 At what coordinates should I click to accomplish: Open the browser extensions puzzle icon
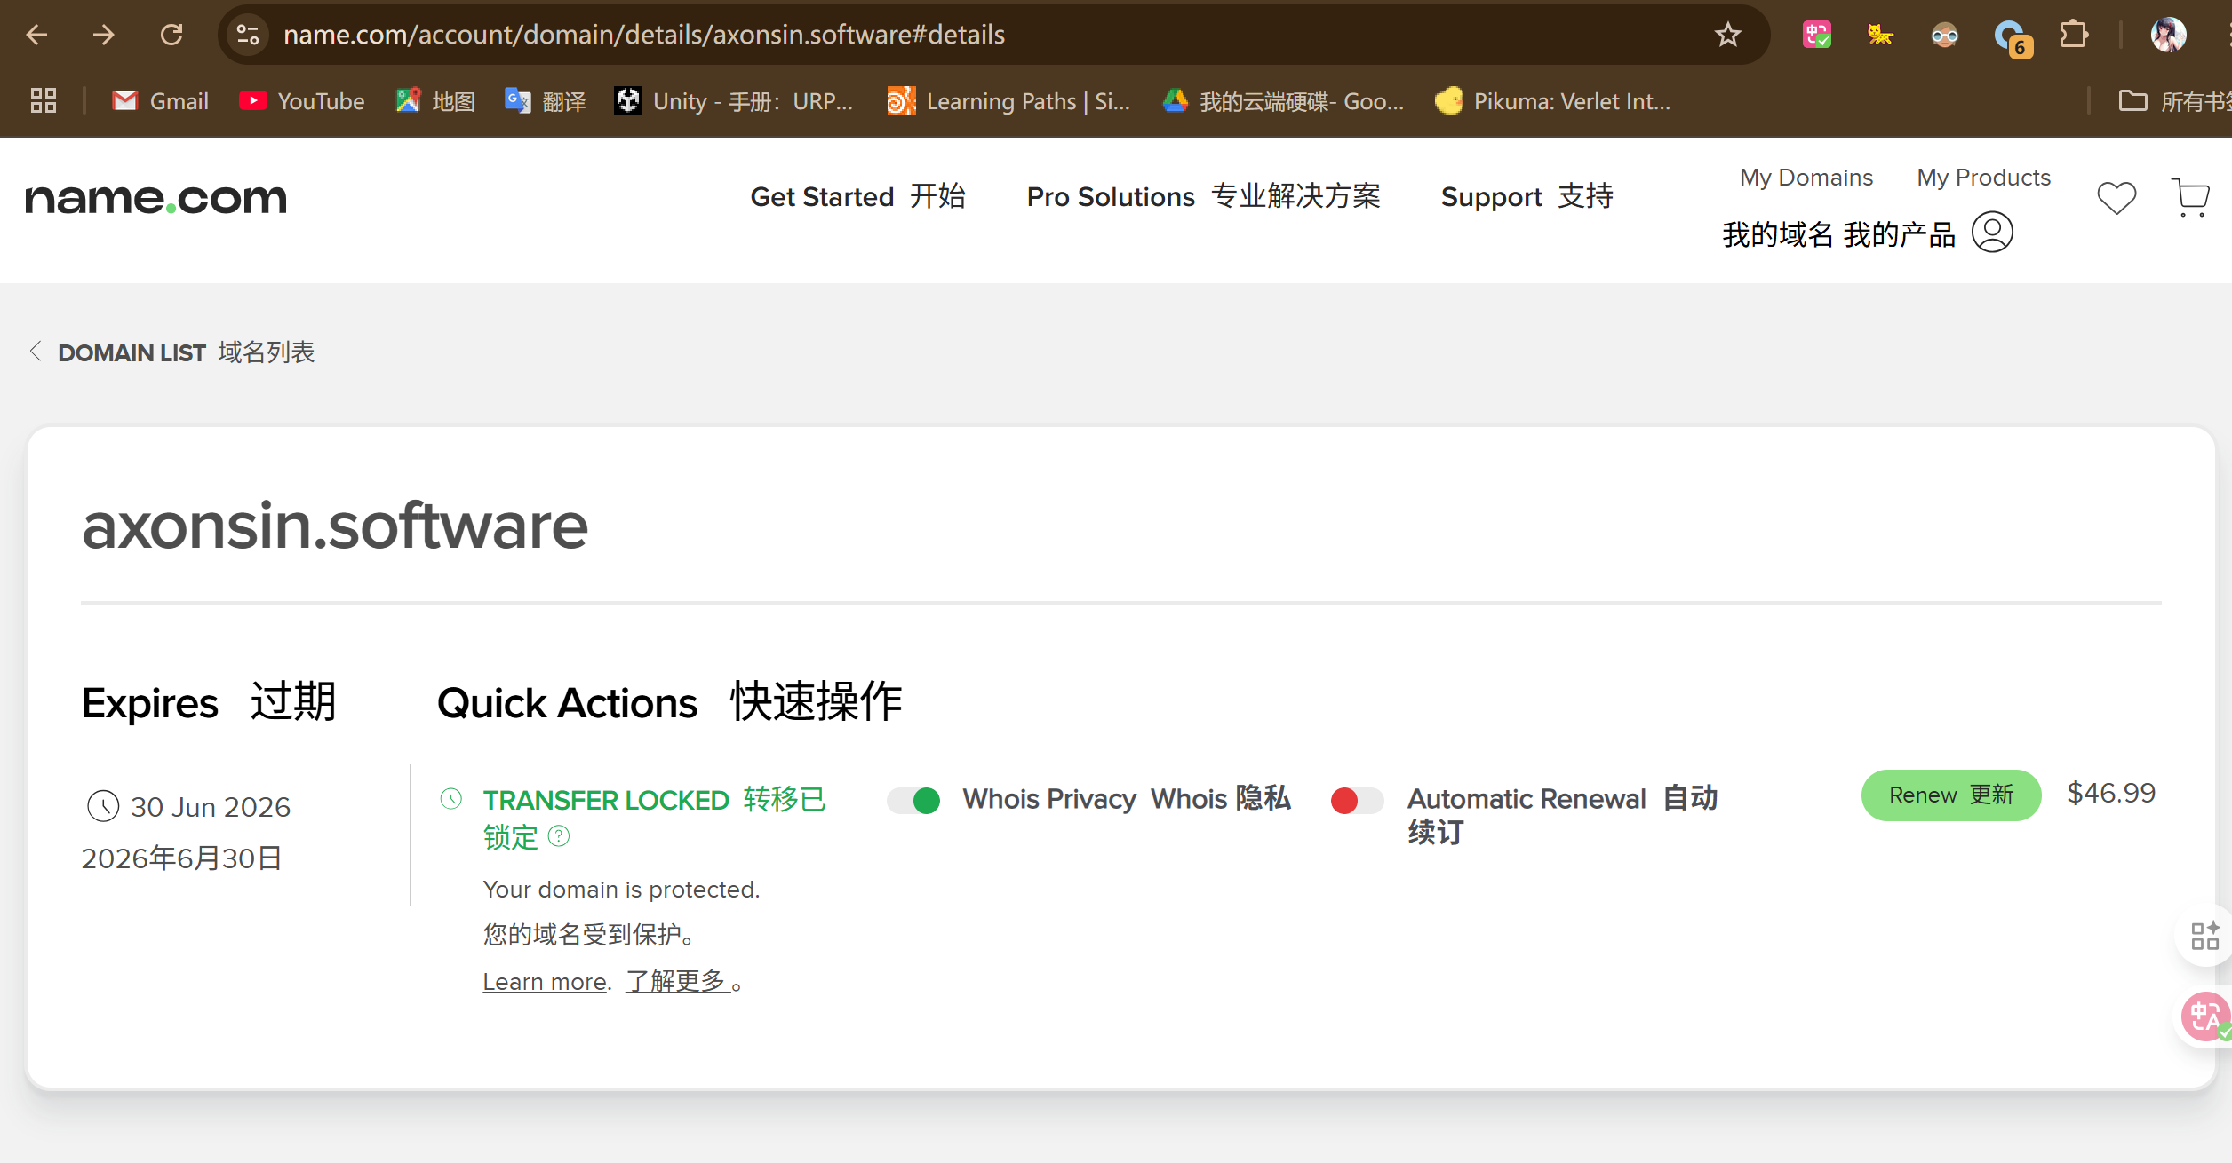pos(2073,35)
